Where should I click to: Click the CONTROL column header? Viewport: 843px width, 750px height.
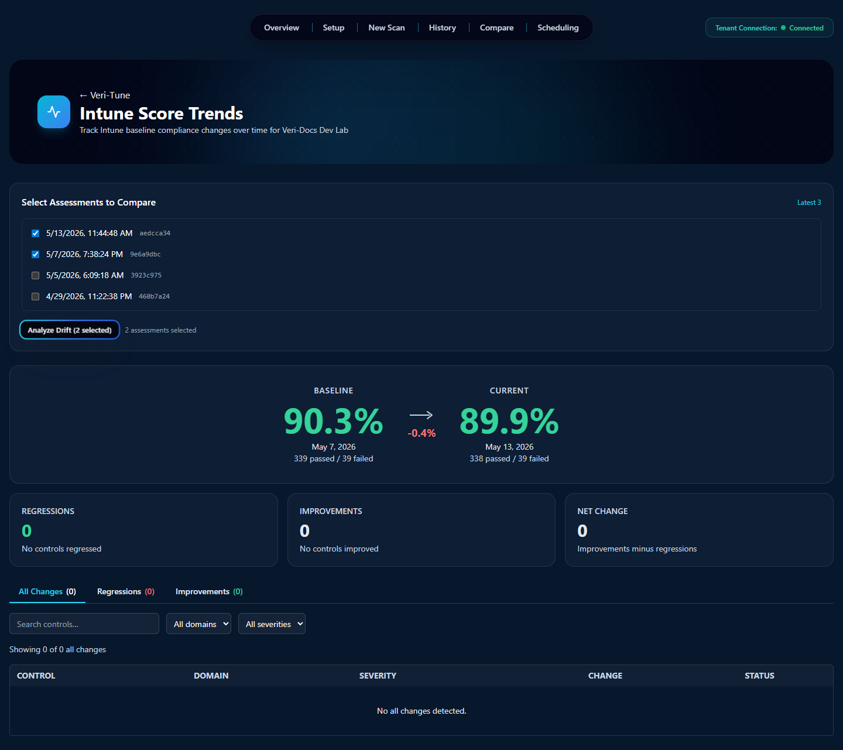click(x=36, y=676)
